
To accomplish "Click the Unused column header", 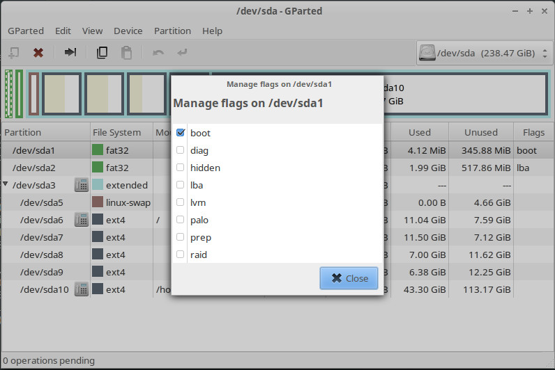I will point(481,132).
